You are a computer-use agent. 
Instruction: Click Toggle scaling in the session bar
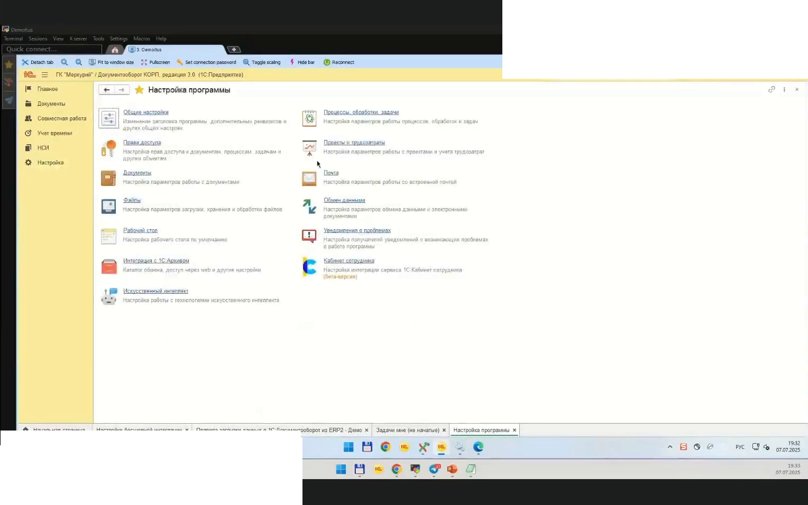[262, 62]
